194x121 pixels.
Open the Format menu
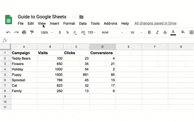pyautogui.click(x=69, y=23)
